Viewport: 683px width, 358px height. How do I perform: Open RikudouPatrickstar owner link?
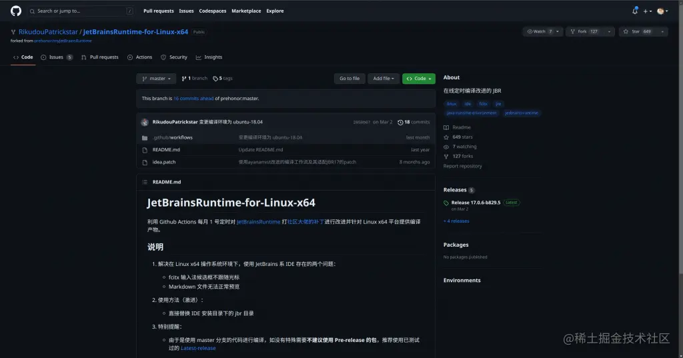[48, 32]
